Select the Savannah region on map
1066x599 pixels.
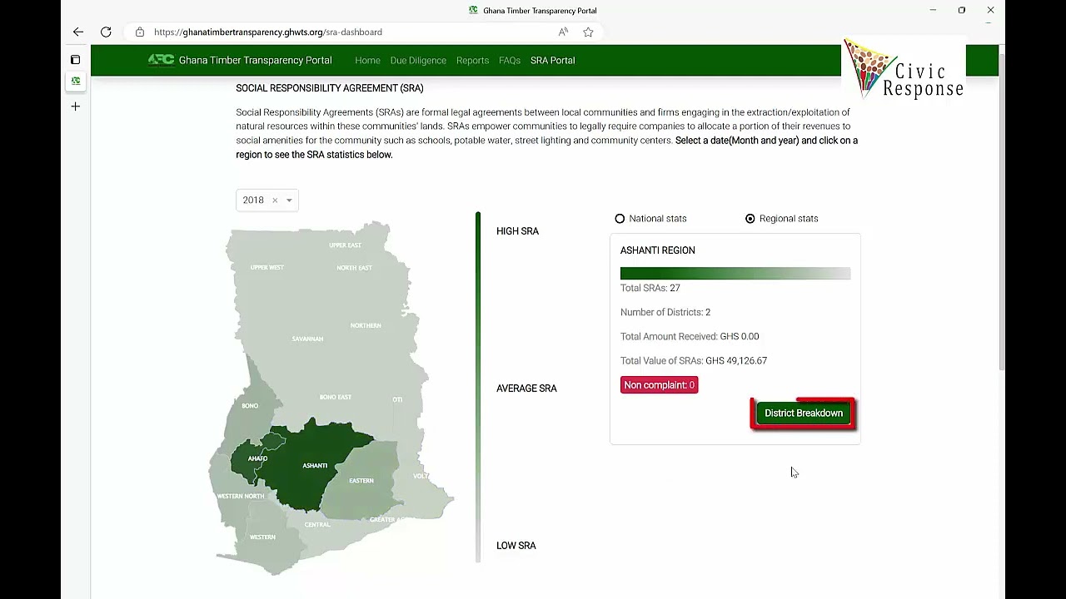(x=307, y=339)
